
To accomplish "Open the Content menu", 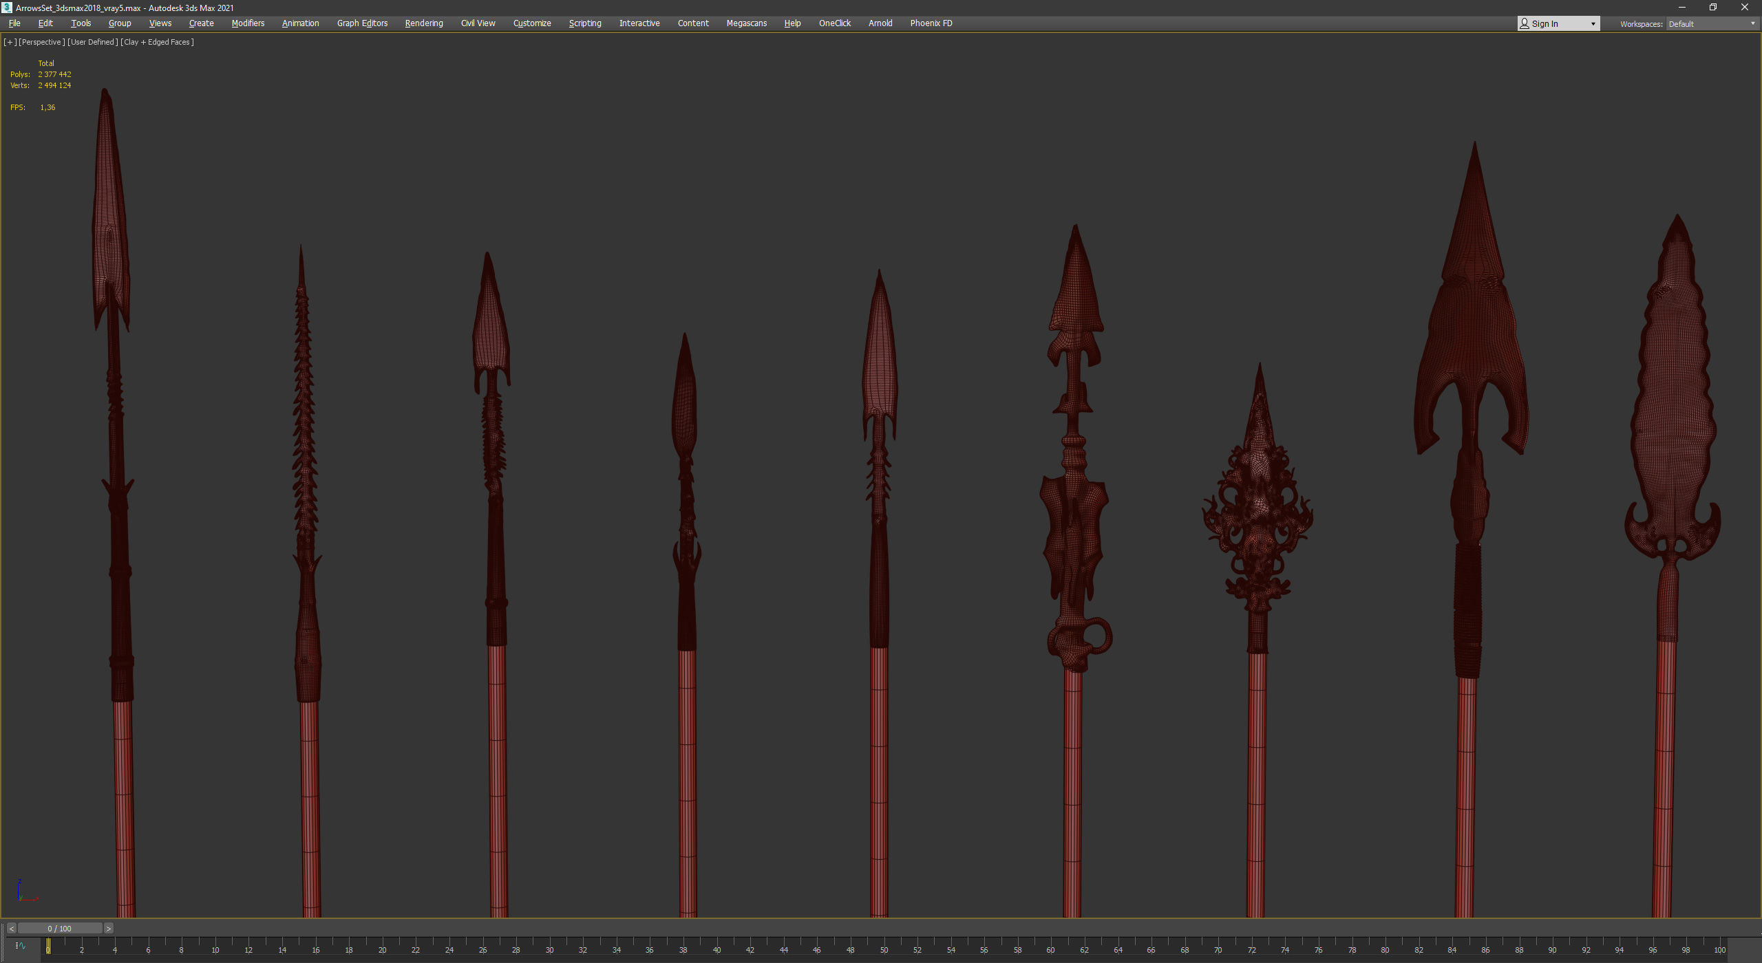I will 693,23.
